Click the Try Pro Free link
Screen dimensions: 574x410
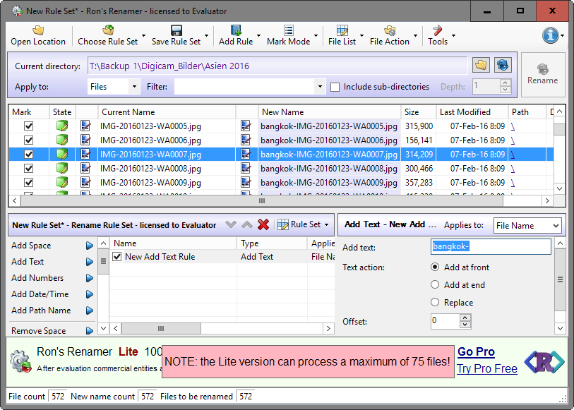(x=487, y=368)
